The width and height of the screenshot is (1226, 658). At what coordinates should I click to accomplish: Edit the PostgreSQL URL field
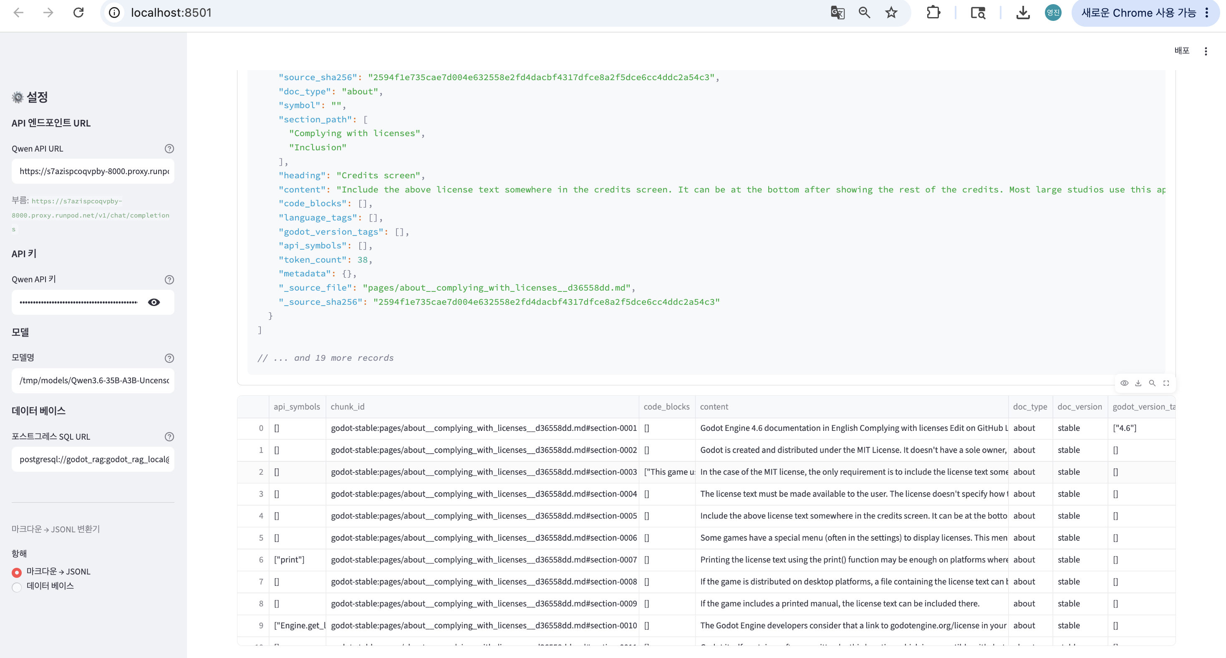pos(93,459)
